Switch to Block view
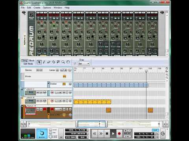This screenshot has width=189, height=141. point(31,61)
